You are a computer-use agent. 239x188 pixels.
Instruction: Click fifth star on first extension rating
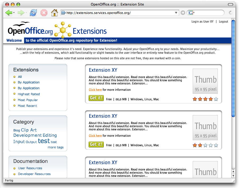coord(216,99)
